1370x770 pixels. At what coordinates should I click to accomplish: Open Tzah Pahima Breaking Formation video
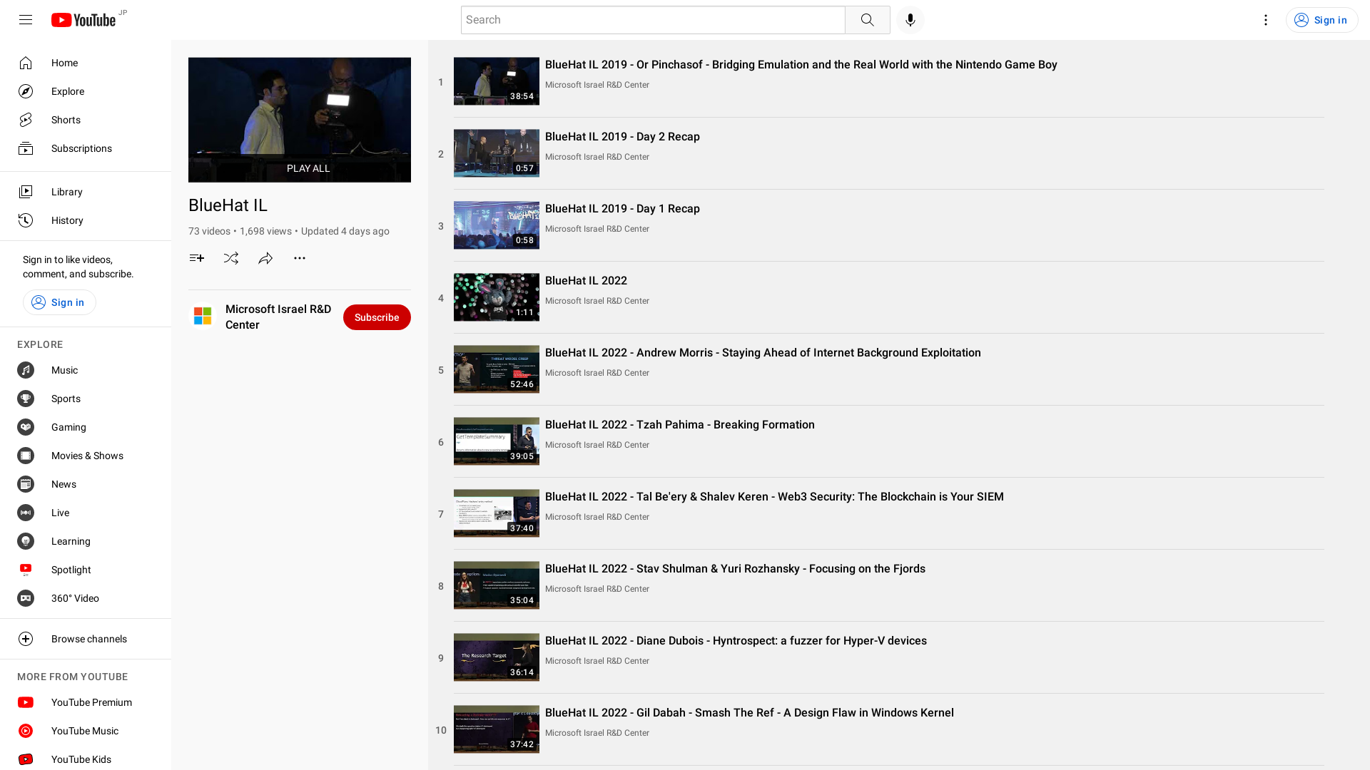[679, 425]
